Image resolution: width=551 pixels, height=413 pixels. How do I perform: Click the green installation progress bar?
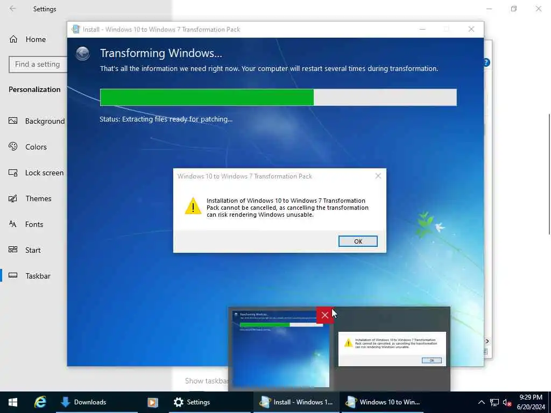(278, 97)
